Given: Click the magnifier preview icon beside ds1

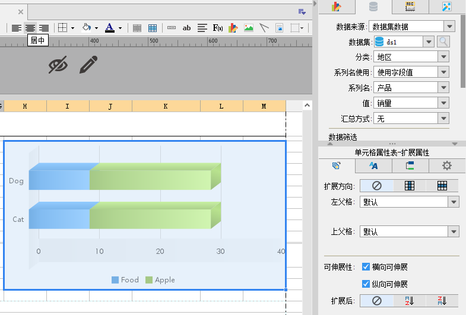Looking at the screenshot, I should point(443,42).
